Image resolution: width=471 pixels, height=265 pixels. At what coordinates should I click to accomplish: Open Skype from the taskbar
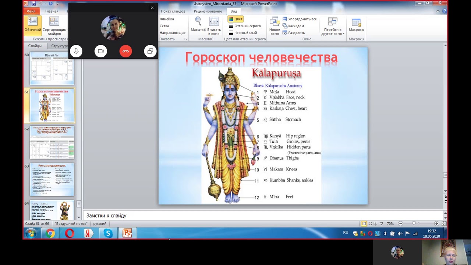(x=108, y=233)
